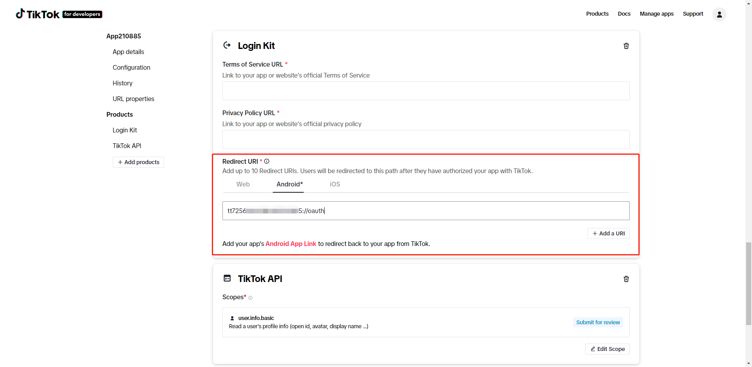Open URL properties in the sidebar
The height and width of the screenshot is (367, 752).
pos(134,99)
